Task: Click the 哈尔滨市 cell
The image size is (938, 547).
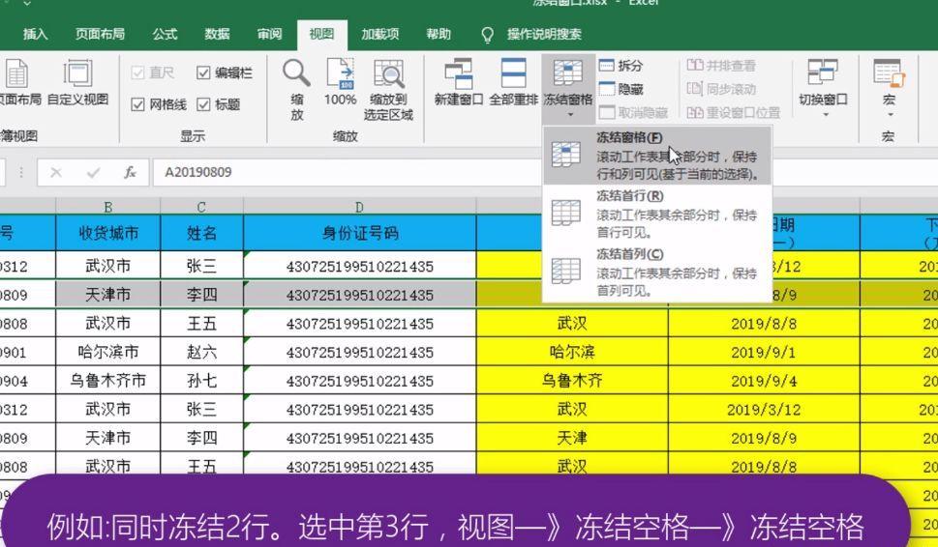Action: (x=108, y=352)
